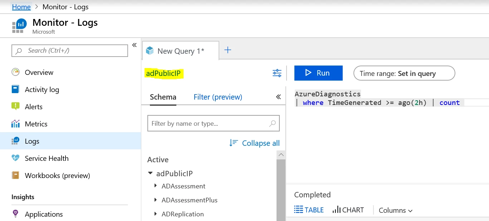This screenshot has width=489, height=221.
Task: Click the Overview gauge icon
Action: tap(15, 72)
